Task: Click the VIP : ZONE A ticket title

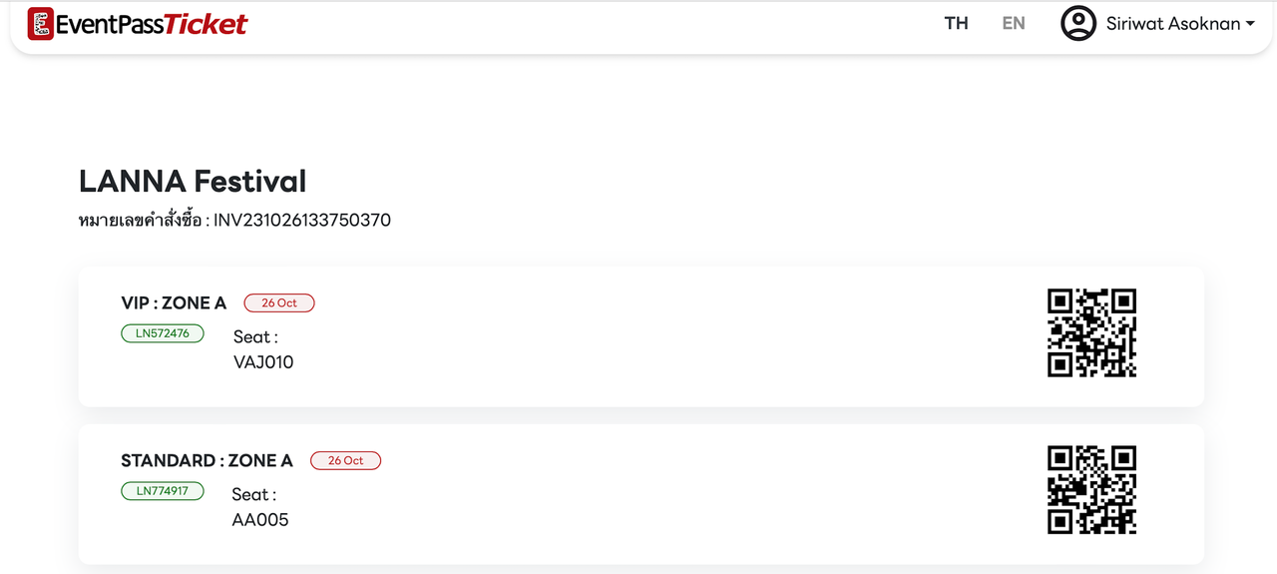Action: pyautogui.click(x=175, y=302)
